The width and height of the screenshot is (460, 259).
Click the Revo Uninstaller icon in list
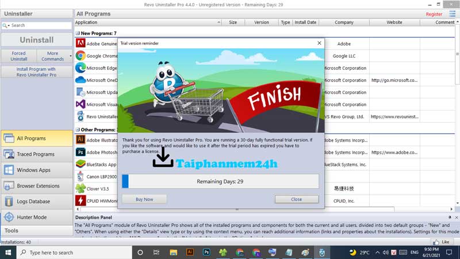(x=80, y=116)
